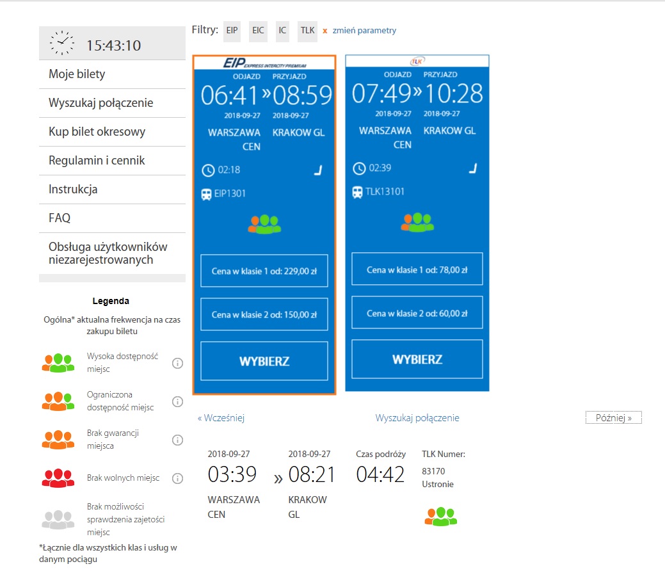Select class 1 price 78,00 zł on TLK
This screenshot has height=571, width=665.
tap(417, 269)
